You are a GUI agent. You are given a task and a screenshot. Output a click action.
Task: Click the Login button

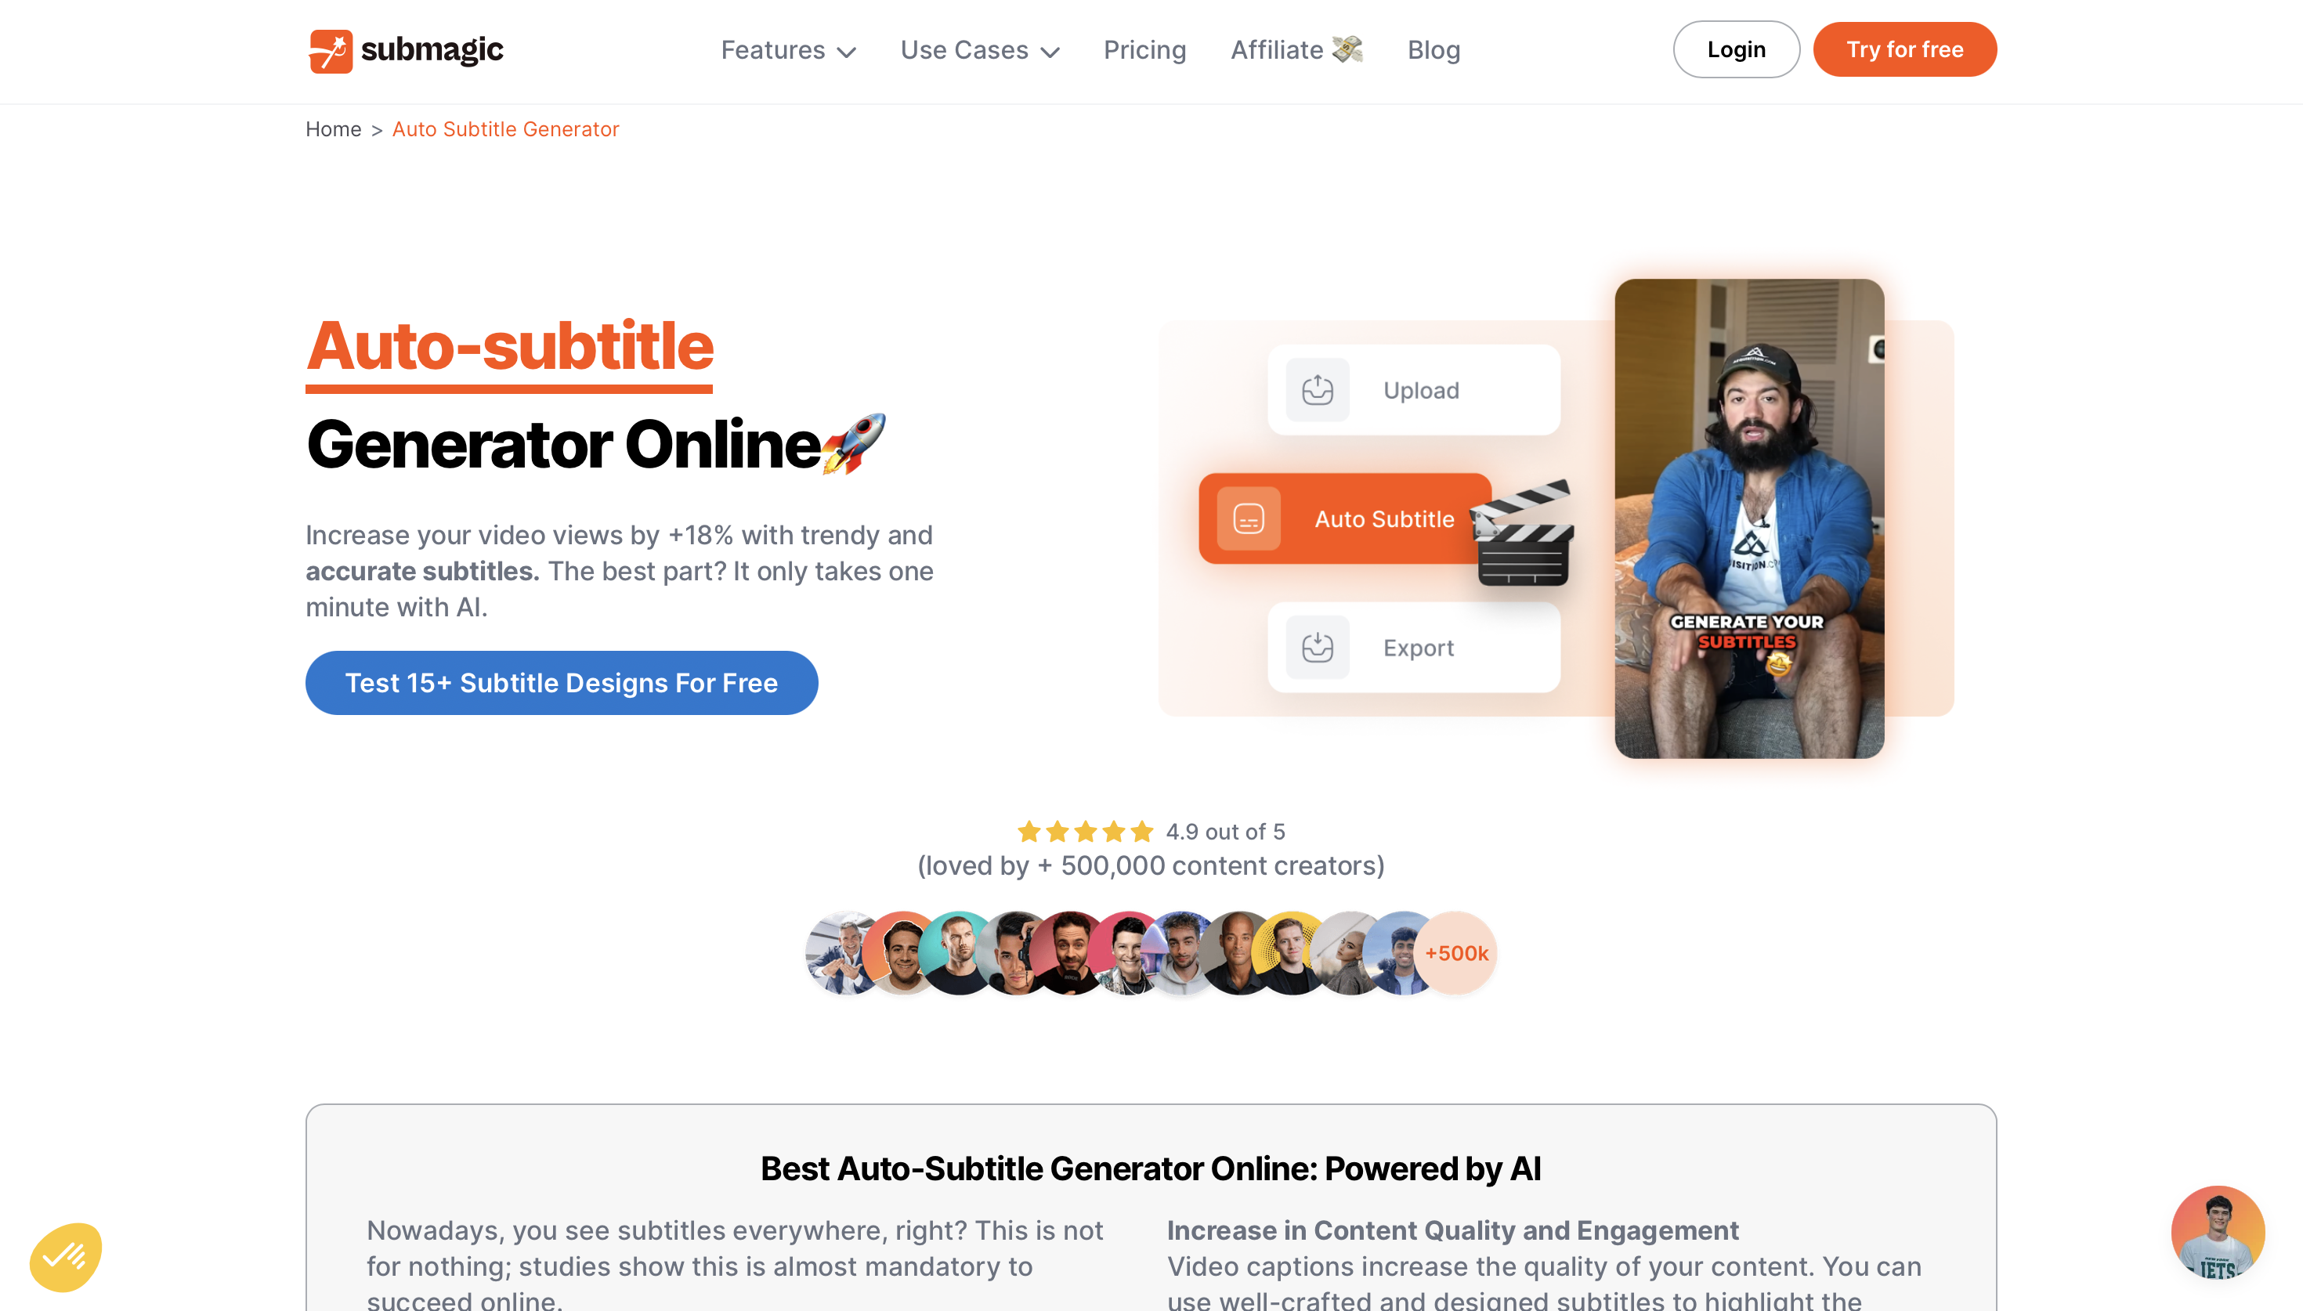(x=1736, y=49)
